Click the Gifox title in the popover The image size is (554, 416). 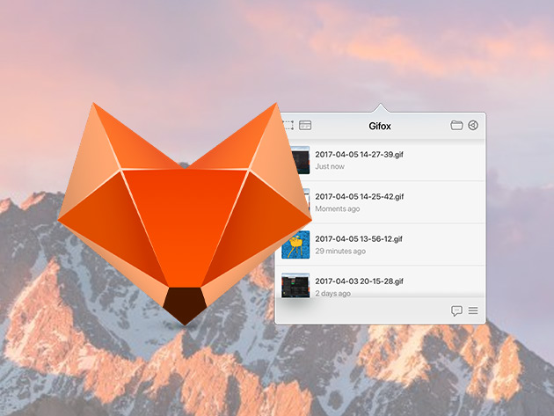pos(380,126)
